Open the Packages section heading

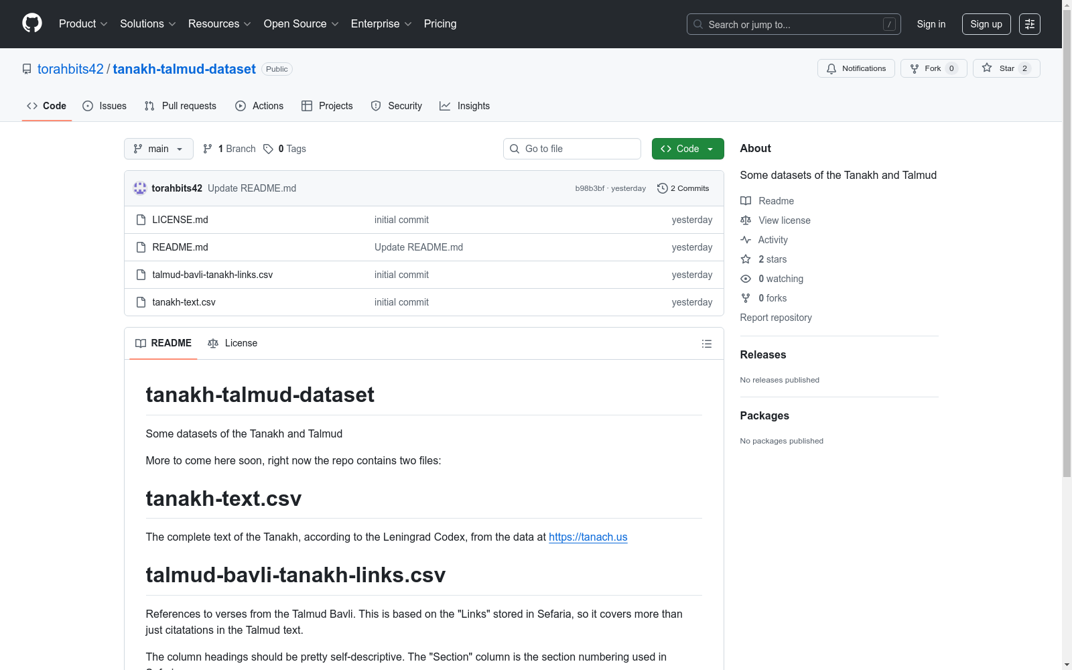click(764, 416)
